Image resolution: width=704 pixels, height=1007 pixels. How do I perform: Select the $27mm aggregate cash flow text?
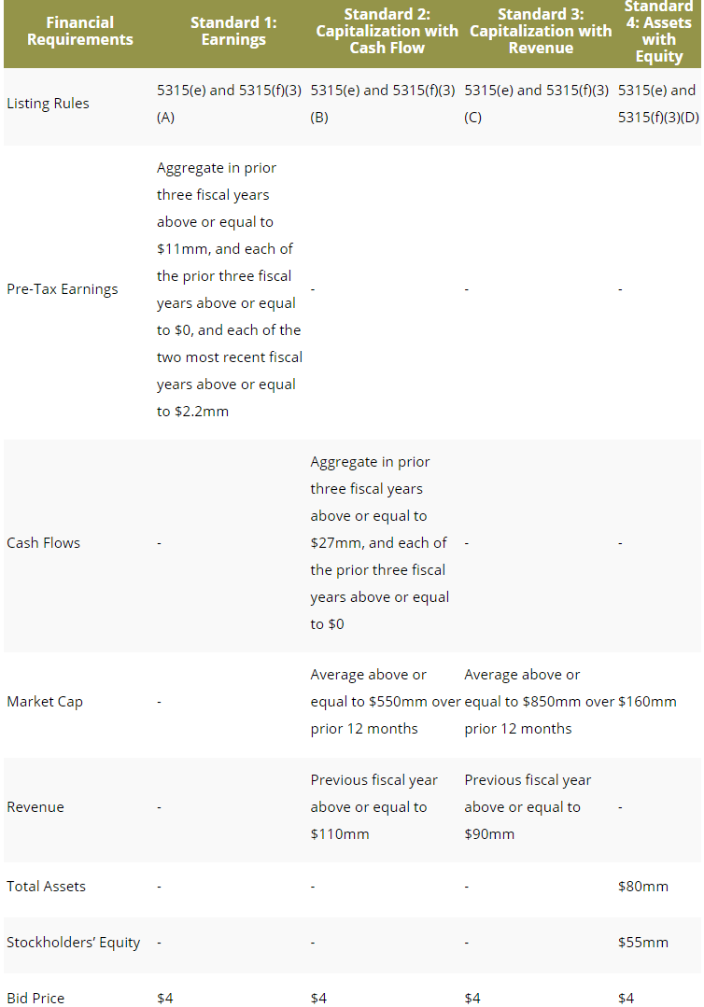point(331,543)
